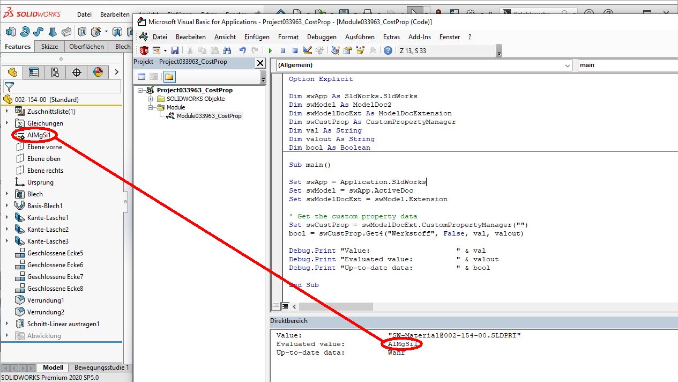Close the Project explorer panel
678x382 pixels.
pyautogui.click(x=260, y=63)
